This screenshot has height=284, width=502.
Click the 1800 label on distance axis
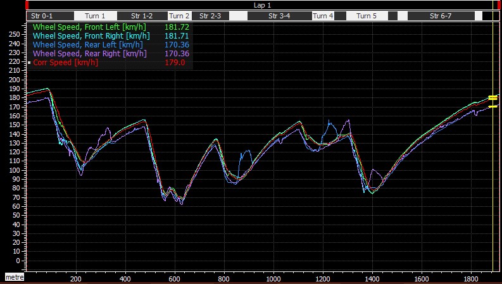coord(471,279)
